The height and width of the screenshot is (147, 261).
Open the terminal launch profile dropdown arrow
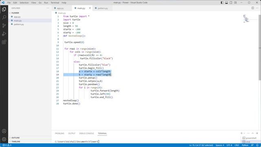[244, 133]
